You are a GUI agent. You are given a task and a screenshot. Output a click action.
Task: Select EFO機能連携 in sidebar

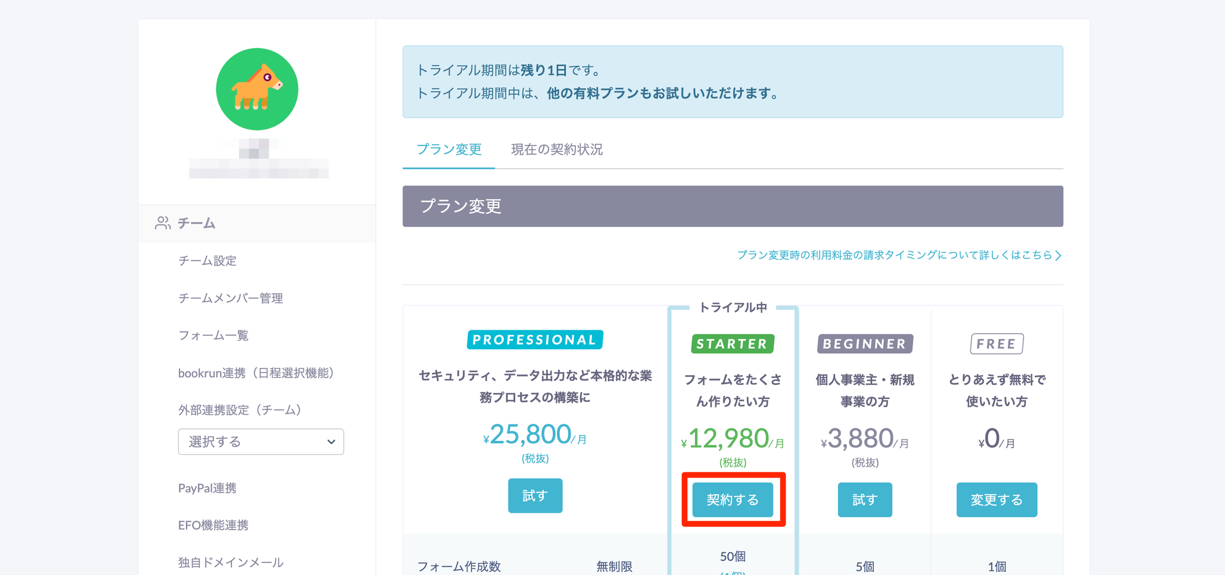(214, 525)
